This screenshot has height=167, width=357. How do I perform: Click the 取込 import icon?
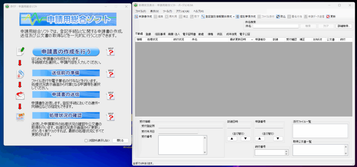pos(278,16)
